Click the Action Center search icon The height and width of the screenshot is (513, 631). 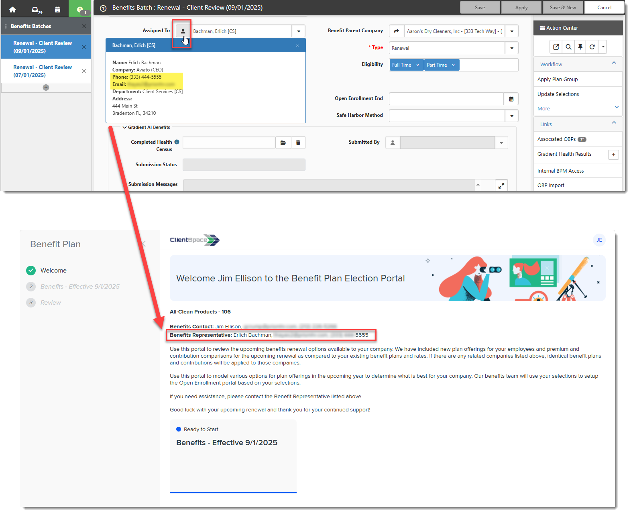click(568, 47)
